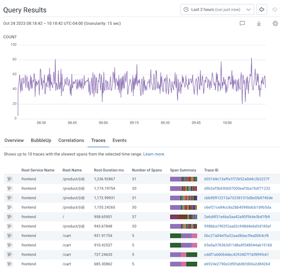Open trace 65e0a378363d11d8a8f548044a615160

[x=238, y=245]
